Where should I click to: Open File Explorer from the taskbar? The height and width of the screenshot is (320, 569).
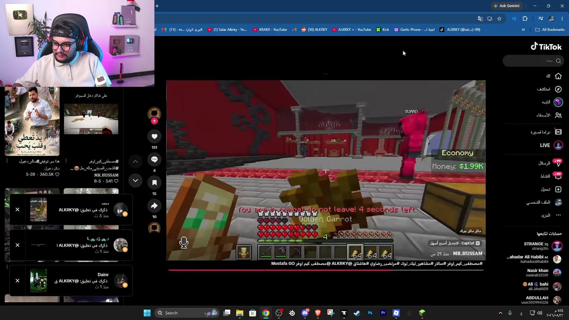coord(240,313)
